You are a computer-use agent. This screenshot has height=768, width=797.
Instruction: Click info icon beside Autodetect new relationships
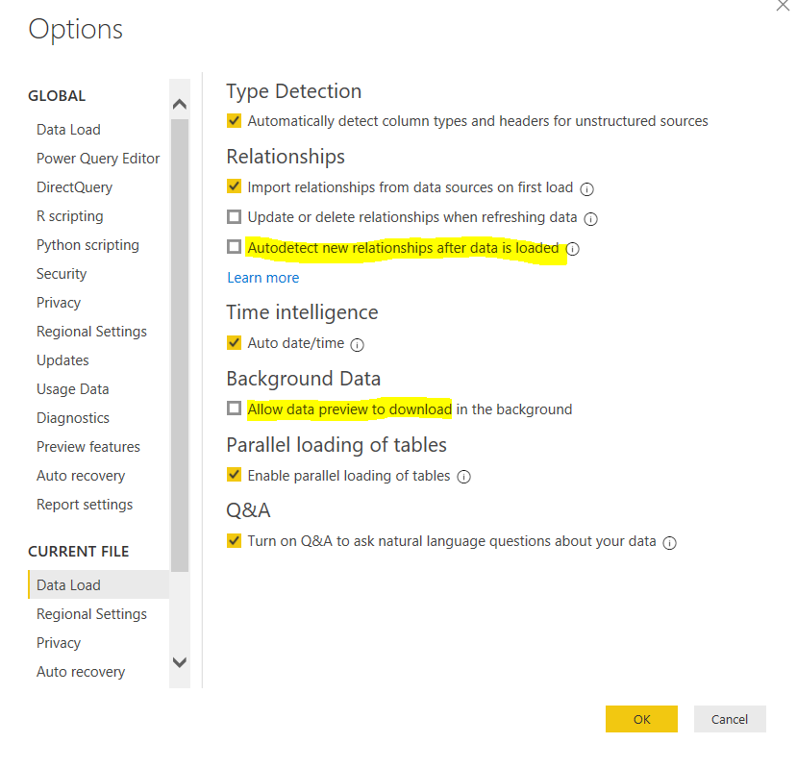(573, 249)
